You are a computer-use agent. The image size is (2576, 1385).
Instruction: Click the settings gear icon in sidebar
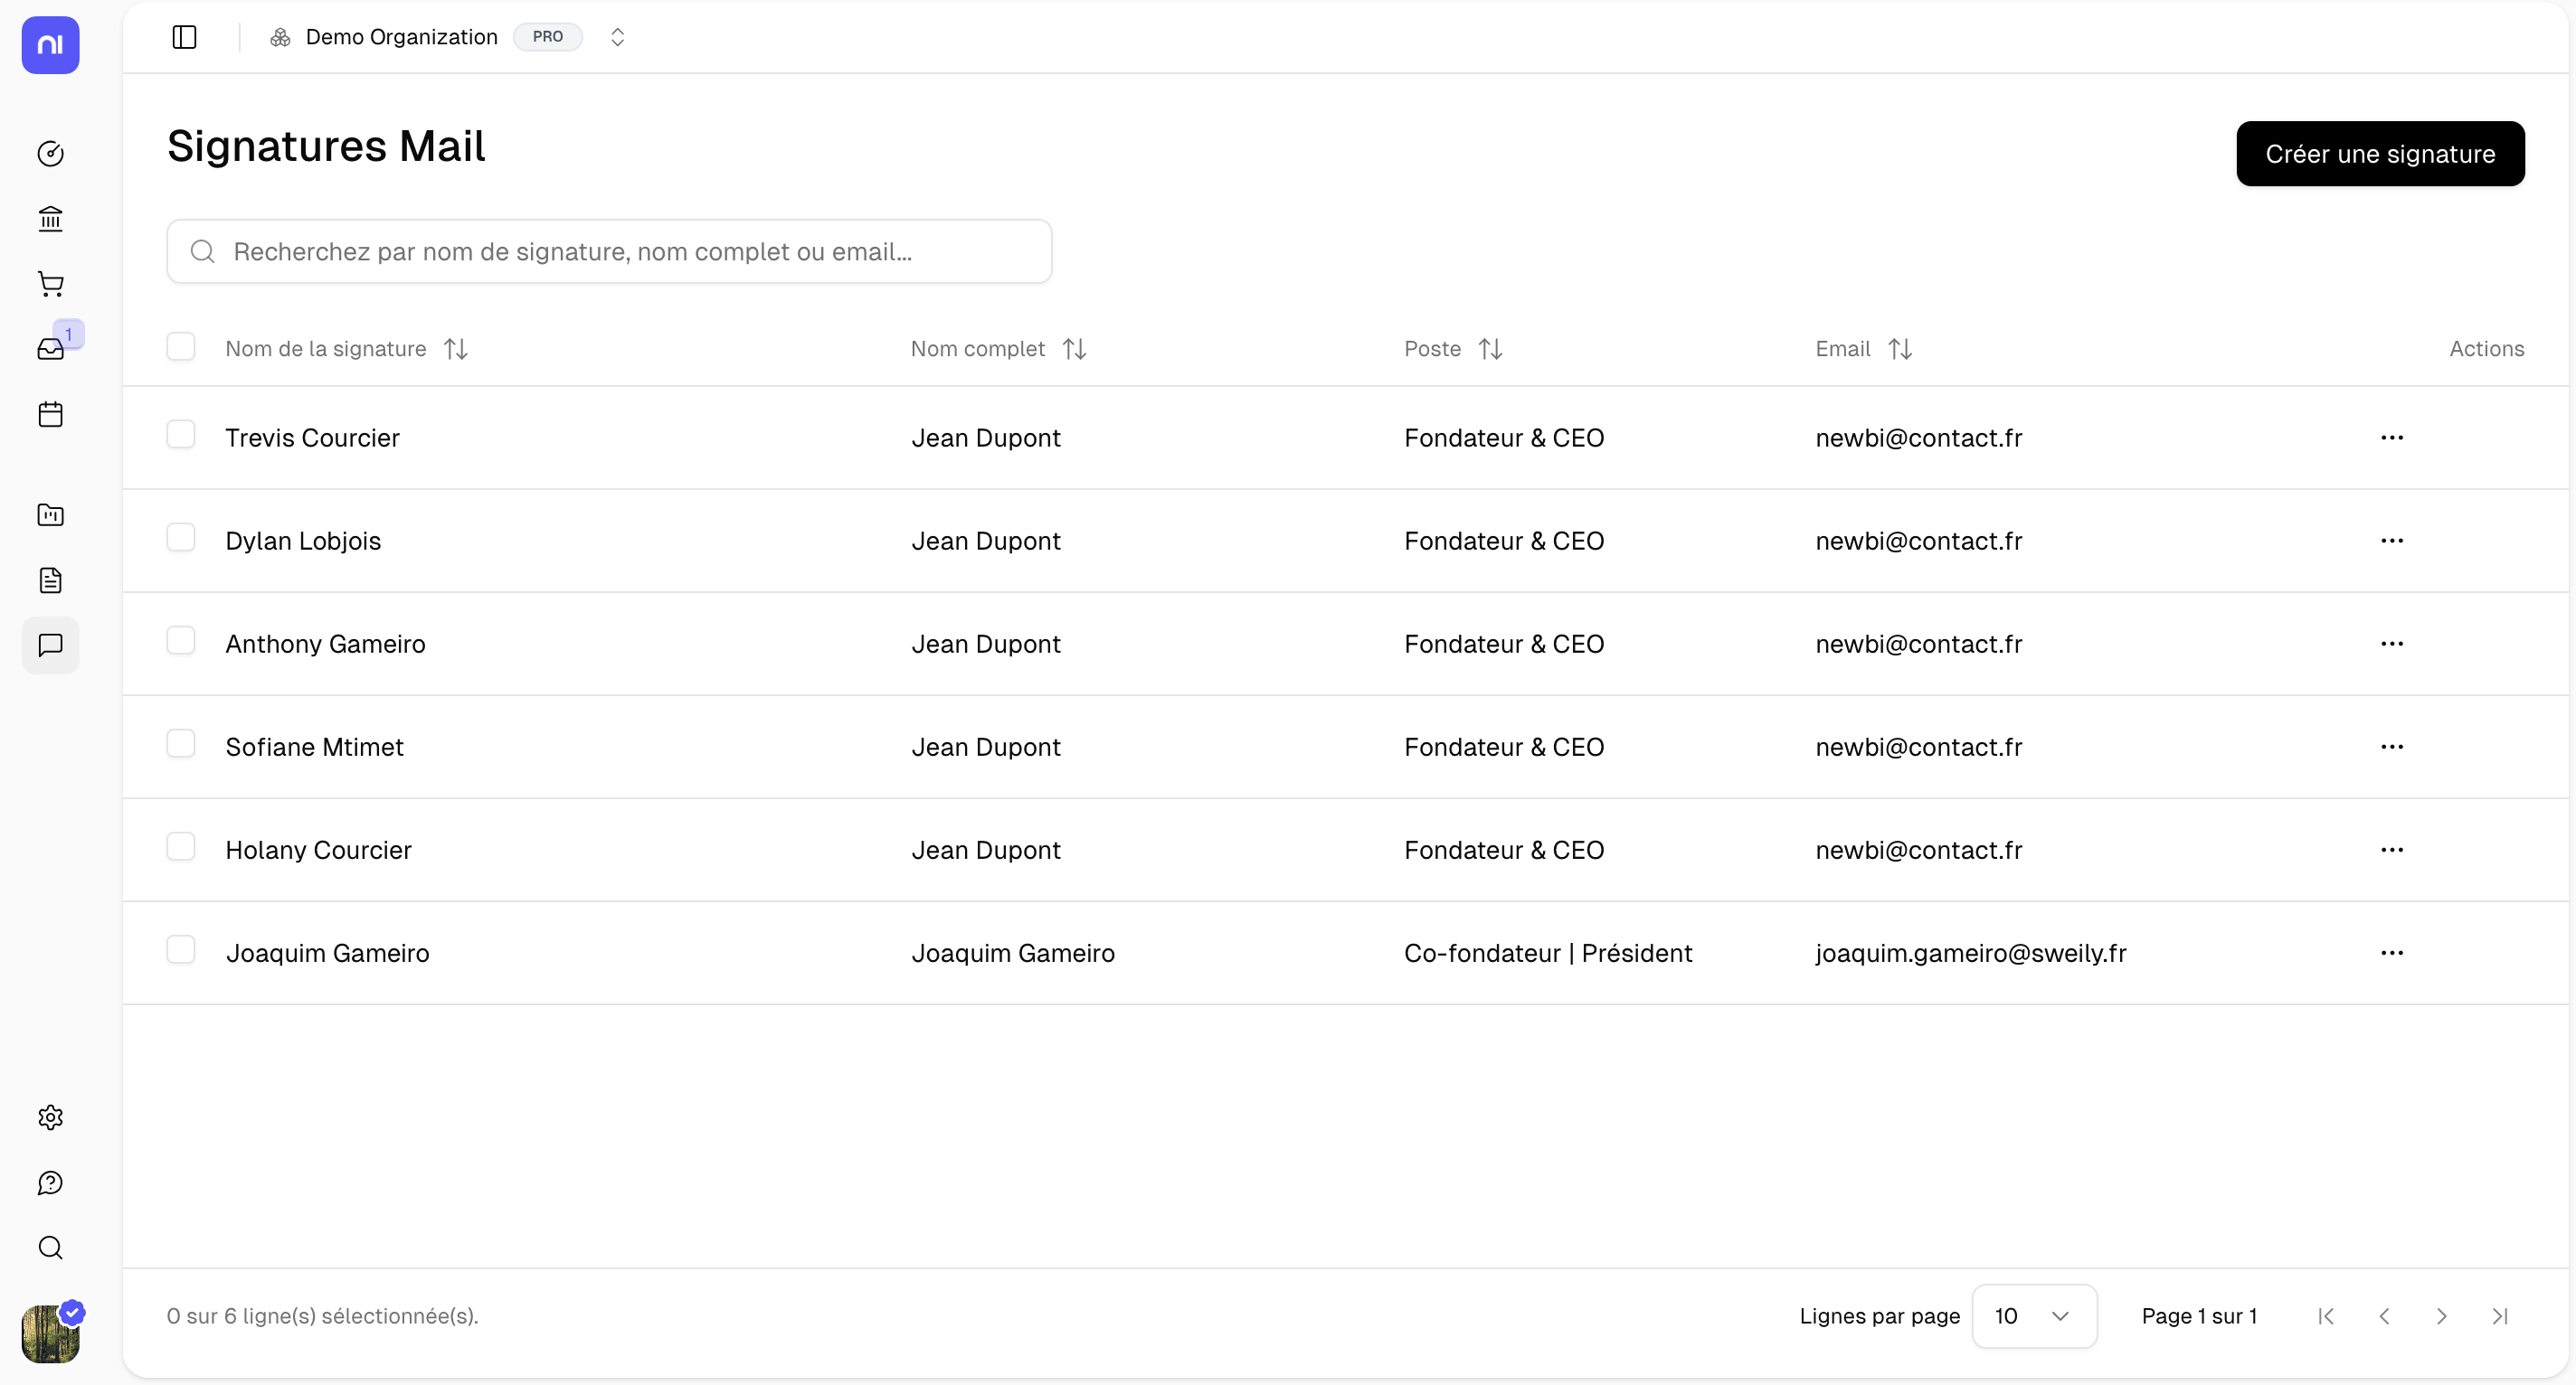(50, 1117)
